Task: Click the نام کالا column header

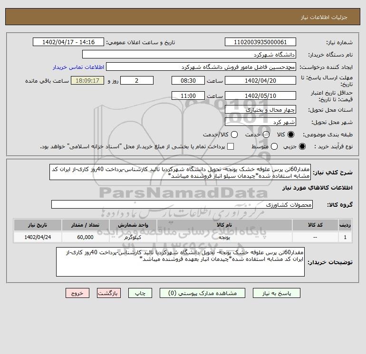Action: [x=224, y=225]
